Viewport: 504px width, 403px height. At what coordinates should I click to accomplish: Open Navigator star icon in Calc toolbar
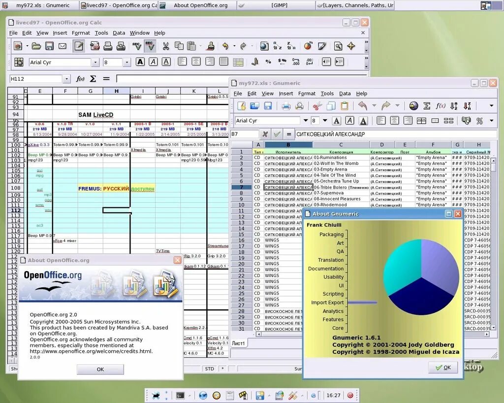[351, 46]
